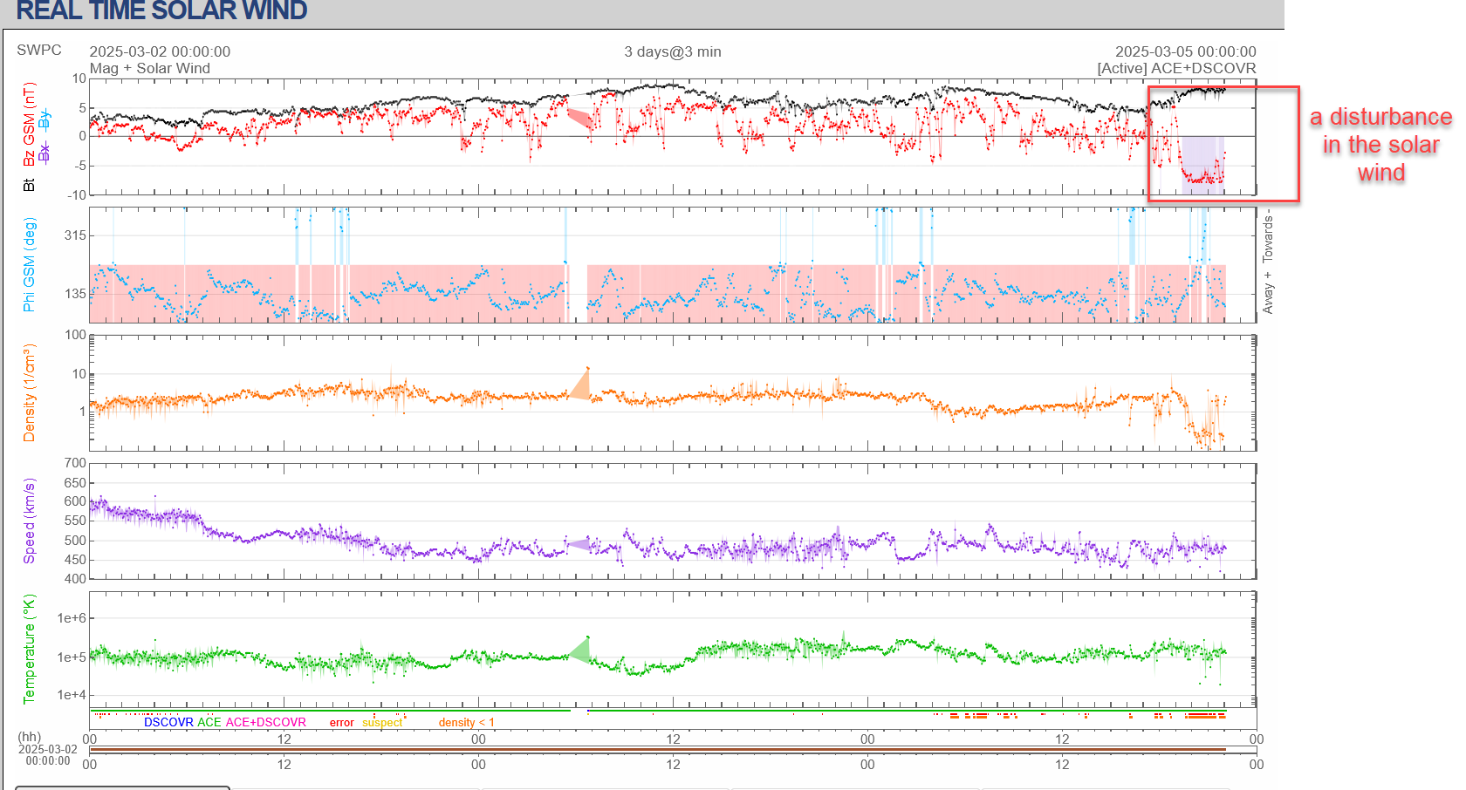The height and width of the screenshot is (790, 1466).
Task: Select the header start time 2025-03-02 00:00:00
Action: point(160,51)
